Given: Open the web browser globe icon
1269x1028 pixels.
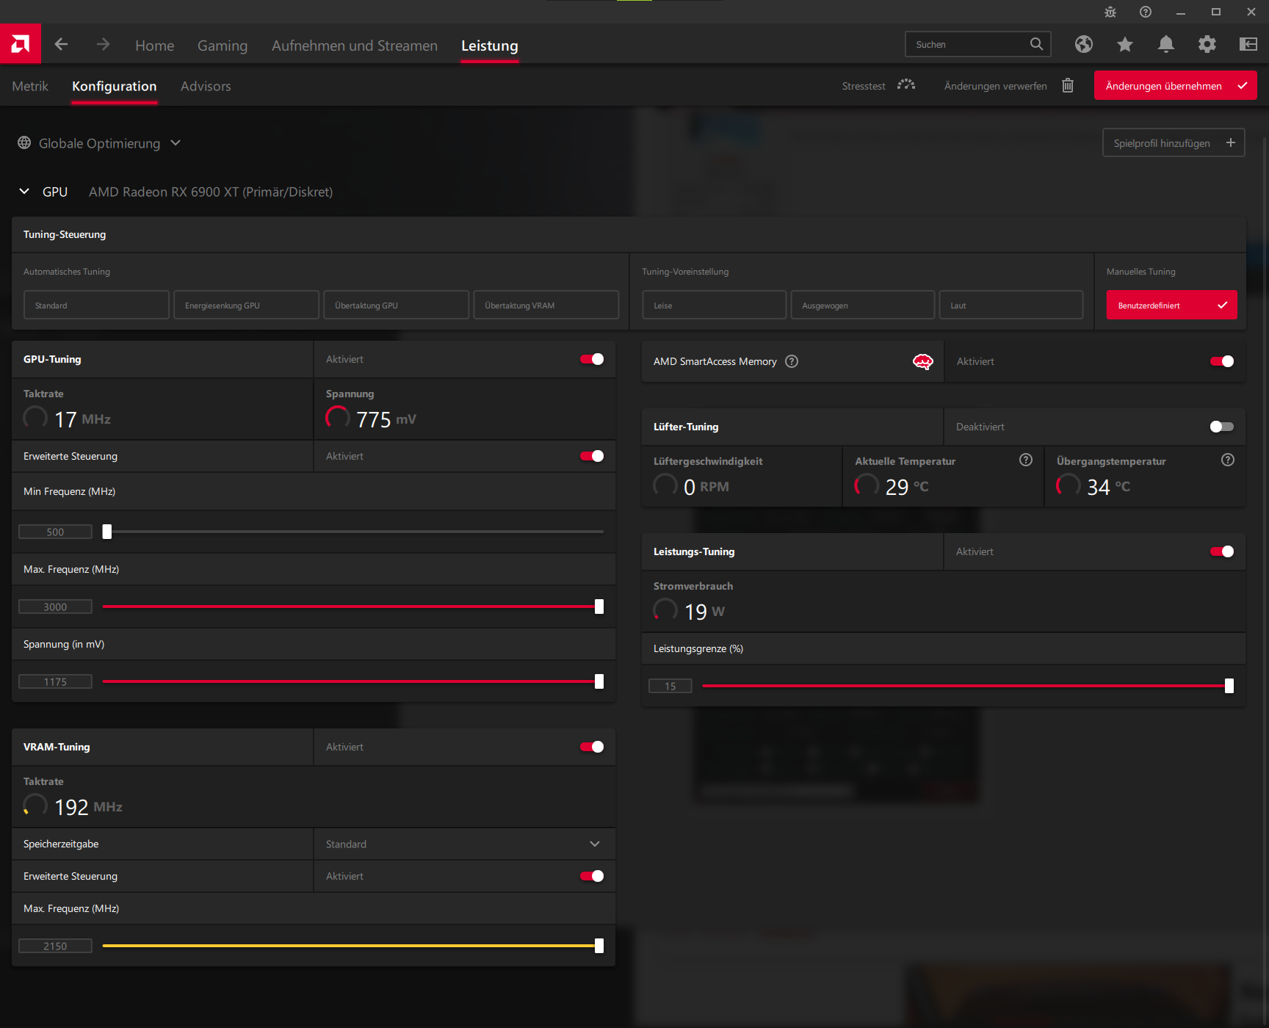Looking at the screenshot, I should point(1084,45).
